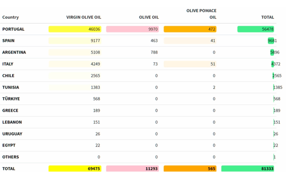Click Tunisia pomace oil value 2

click(x=214, y=87)
